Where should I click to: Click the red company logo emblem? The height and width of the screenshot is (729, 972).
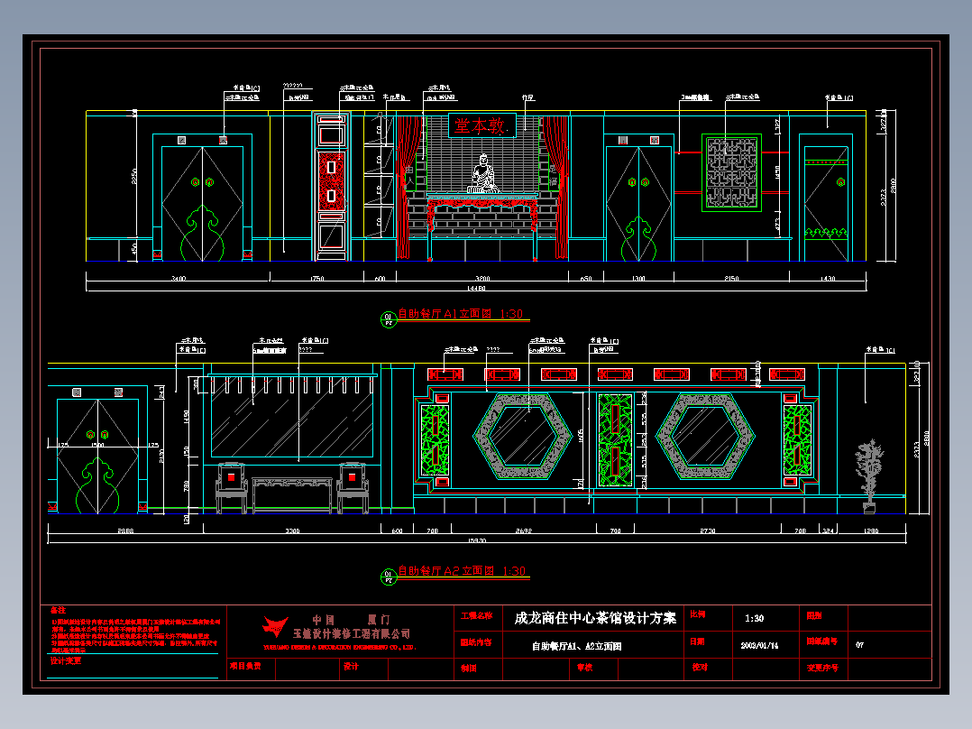275,627
